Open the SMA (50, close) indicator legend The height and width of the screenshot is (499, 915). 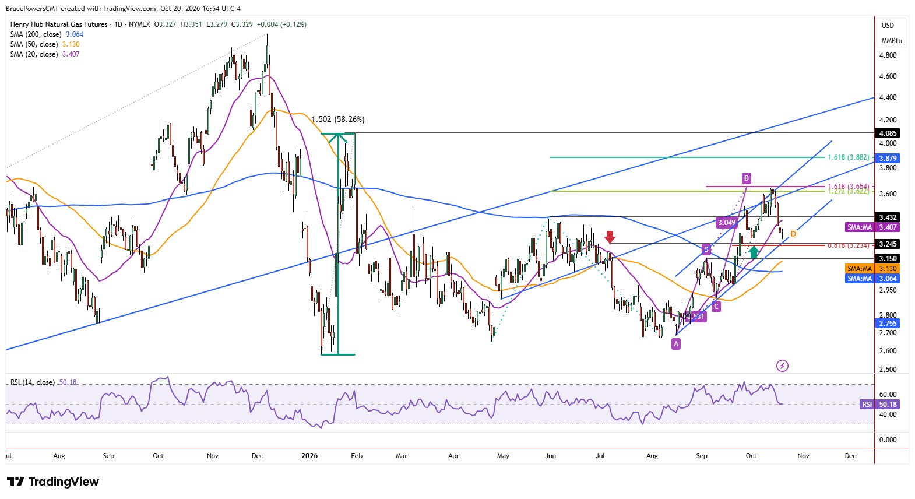tap(45, 44)
